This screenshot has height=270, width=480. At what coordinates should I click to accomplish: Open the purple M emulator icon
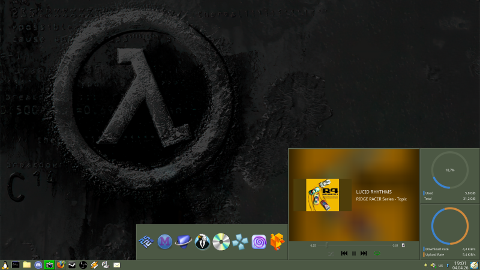(165, 242)
